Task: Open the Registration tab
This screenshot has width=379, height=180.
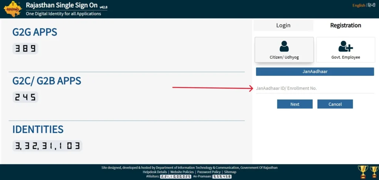Action: [346, 26]
